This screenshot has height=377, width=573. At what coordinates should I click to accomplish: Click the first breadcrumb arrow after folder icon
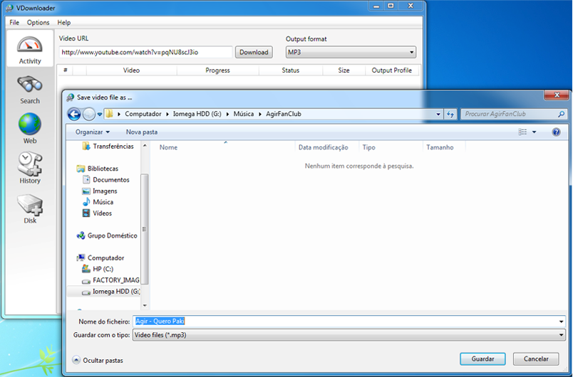click(119, 114)
